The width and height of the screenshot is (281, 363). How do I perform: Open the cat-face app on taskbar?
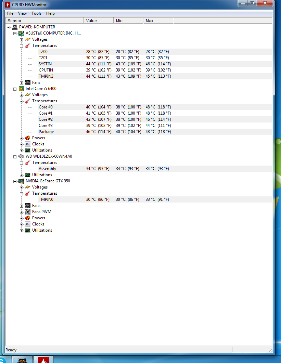[x=22, y=360]
